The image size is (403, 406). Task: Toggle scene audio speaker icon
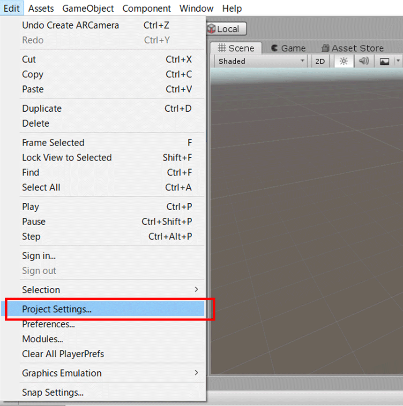click(x=364, y=61)
